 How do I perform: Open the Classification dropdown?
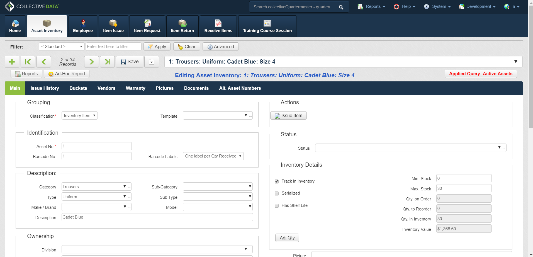click(x=80, y=116)
